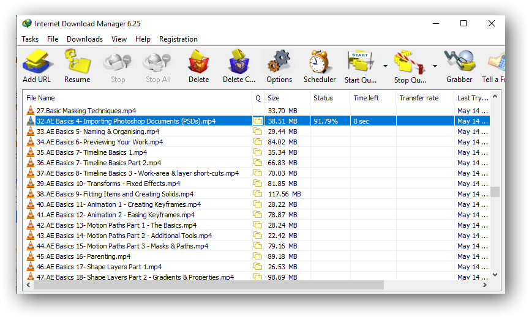Select 37.AE Basics 8- Timeline Basics 3 file

(138, 173)
